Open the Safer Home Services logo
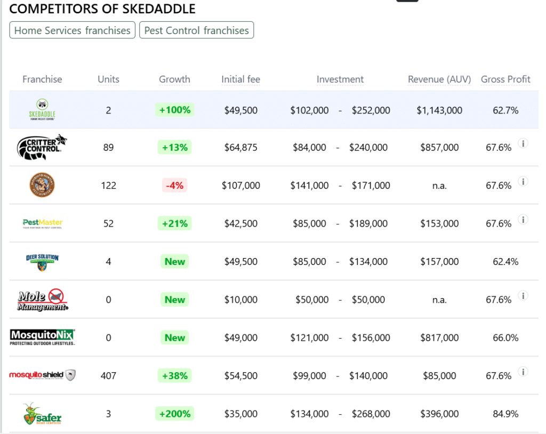This screenshot has width=546, height=434. 42,414
